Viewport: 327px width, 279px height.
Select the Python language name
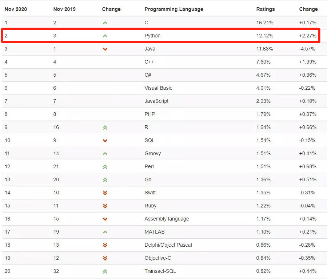(x=152, y=36)
